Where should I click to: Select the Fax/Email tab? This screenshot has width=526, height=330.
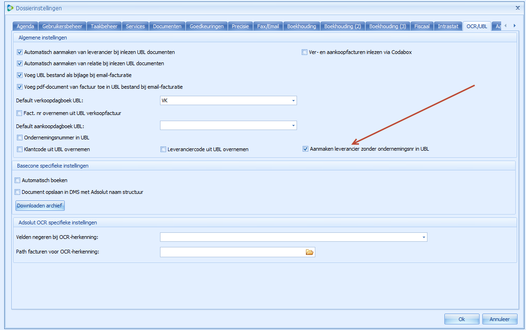268,26
